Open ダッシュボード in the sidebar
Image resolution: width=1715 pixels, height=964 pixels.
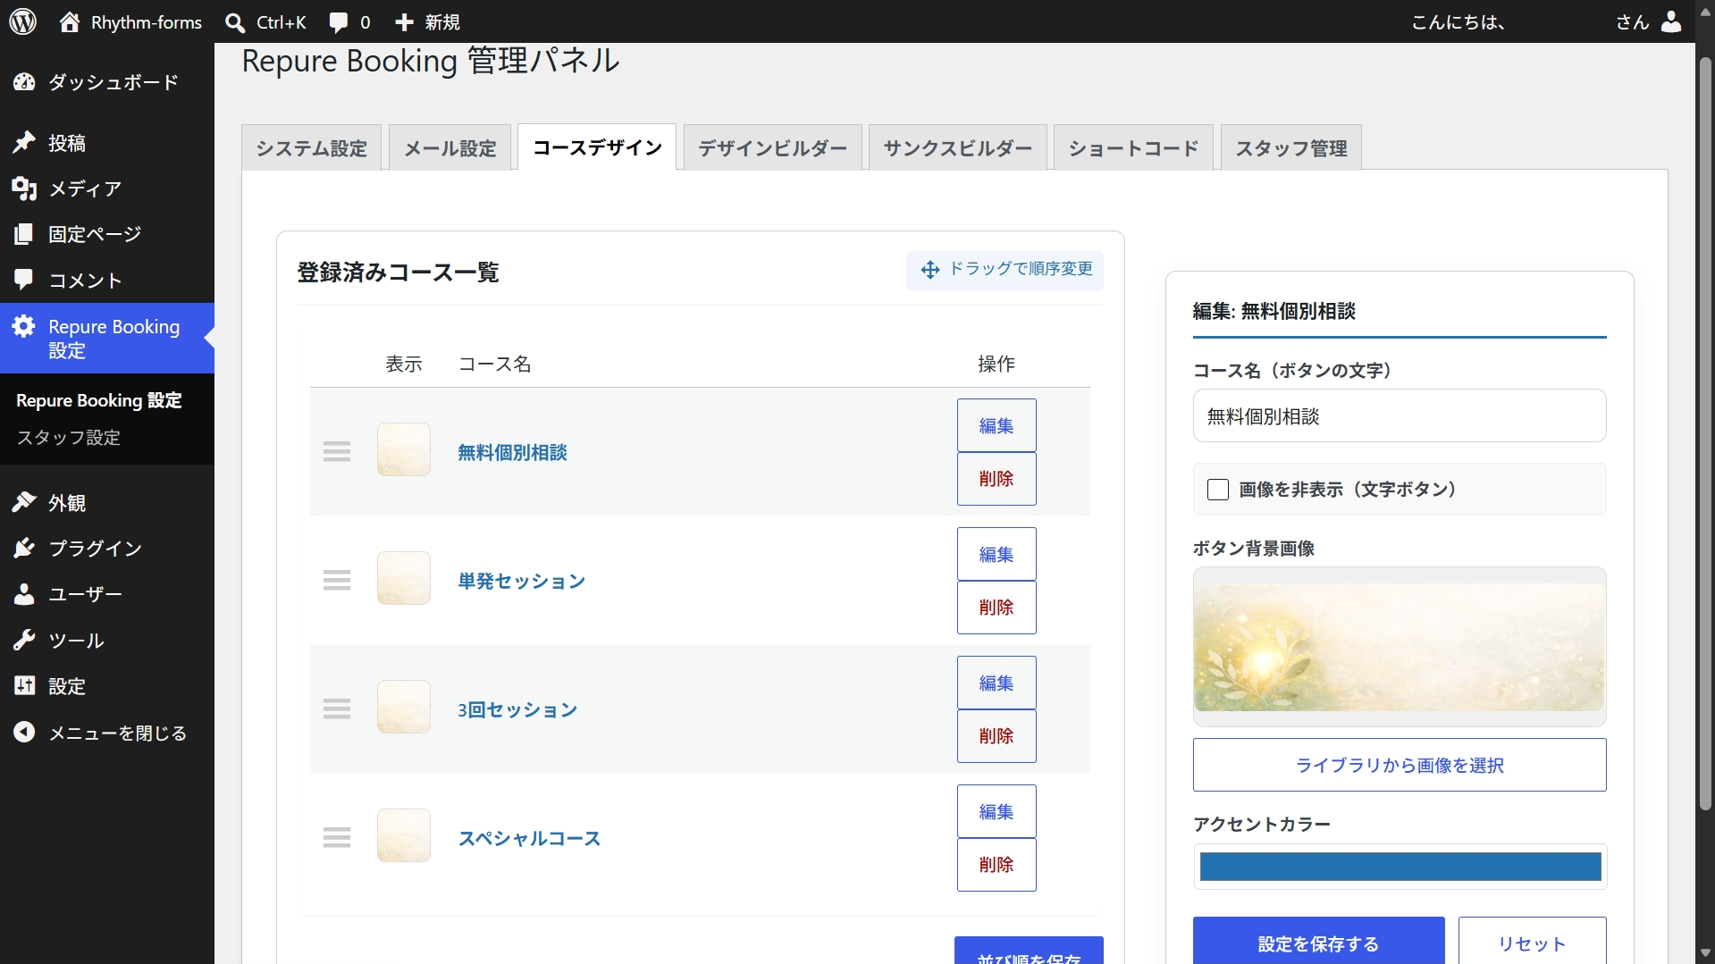click(107, 82)
